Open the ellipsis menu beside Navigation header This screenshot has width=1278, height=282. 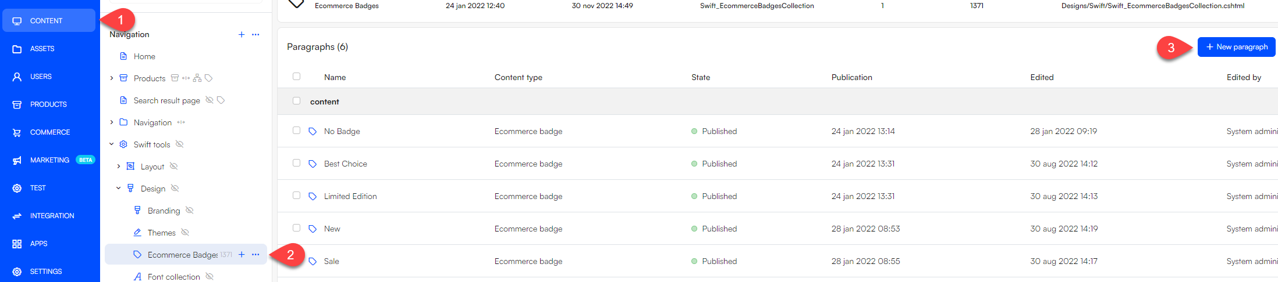(255, 35)
